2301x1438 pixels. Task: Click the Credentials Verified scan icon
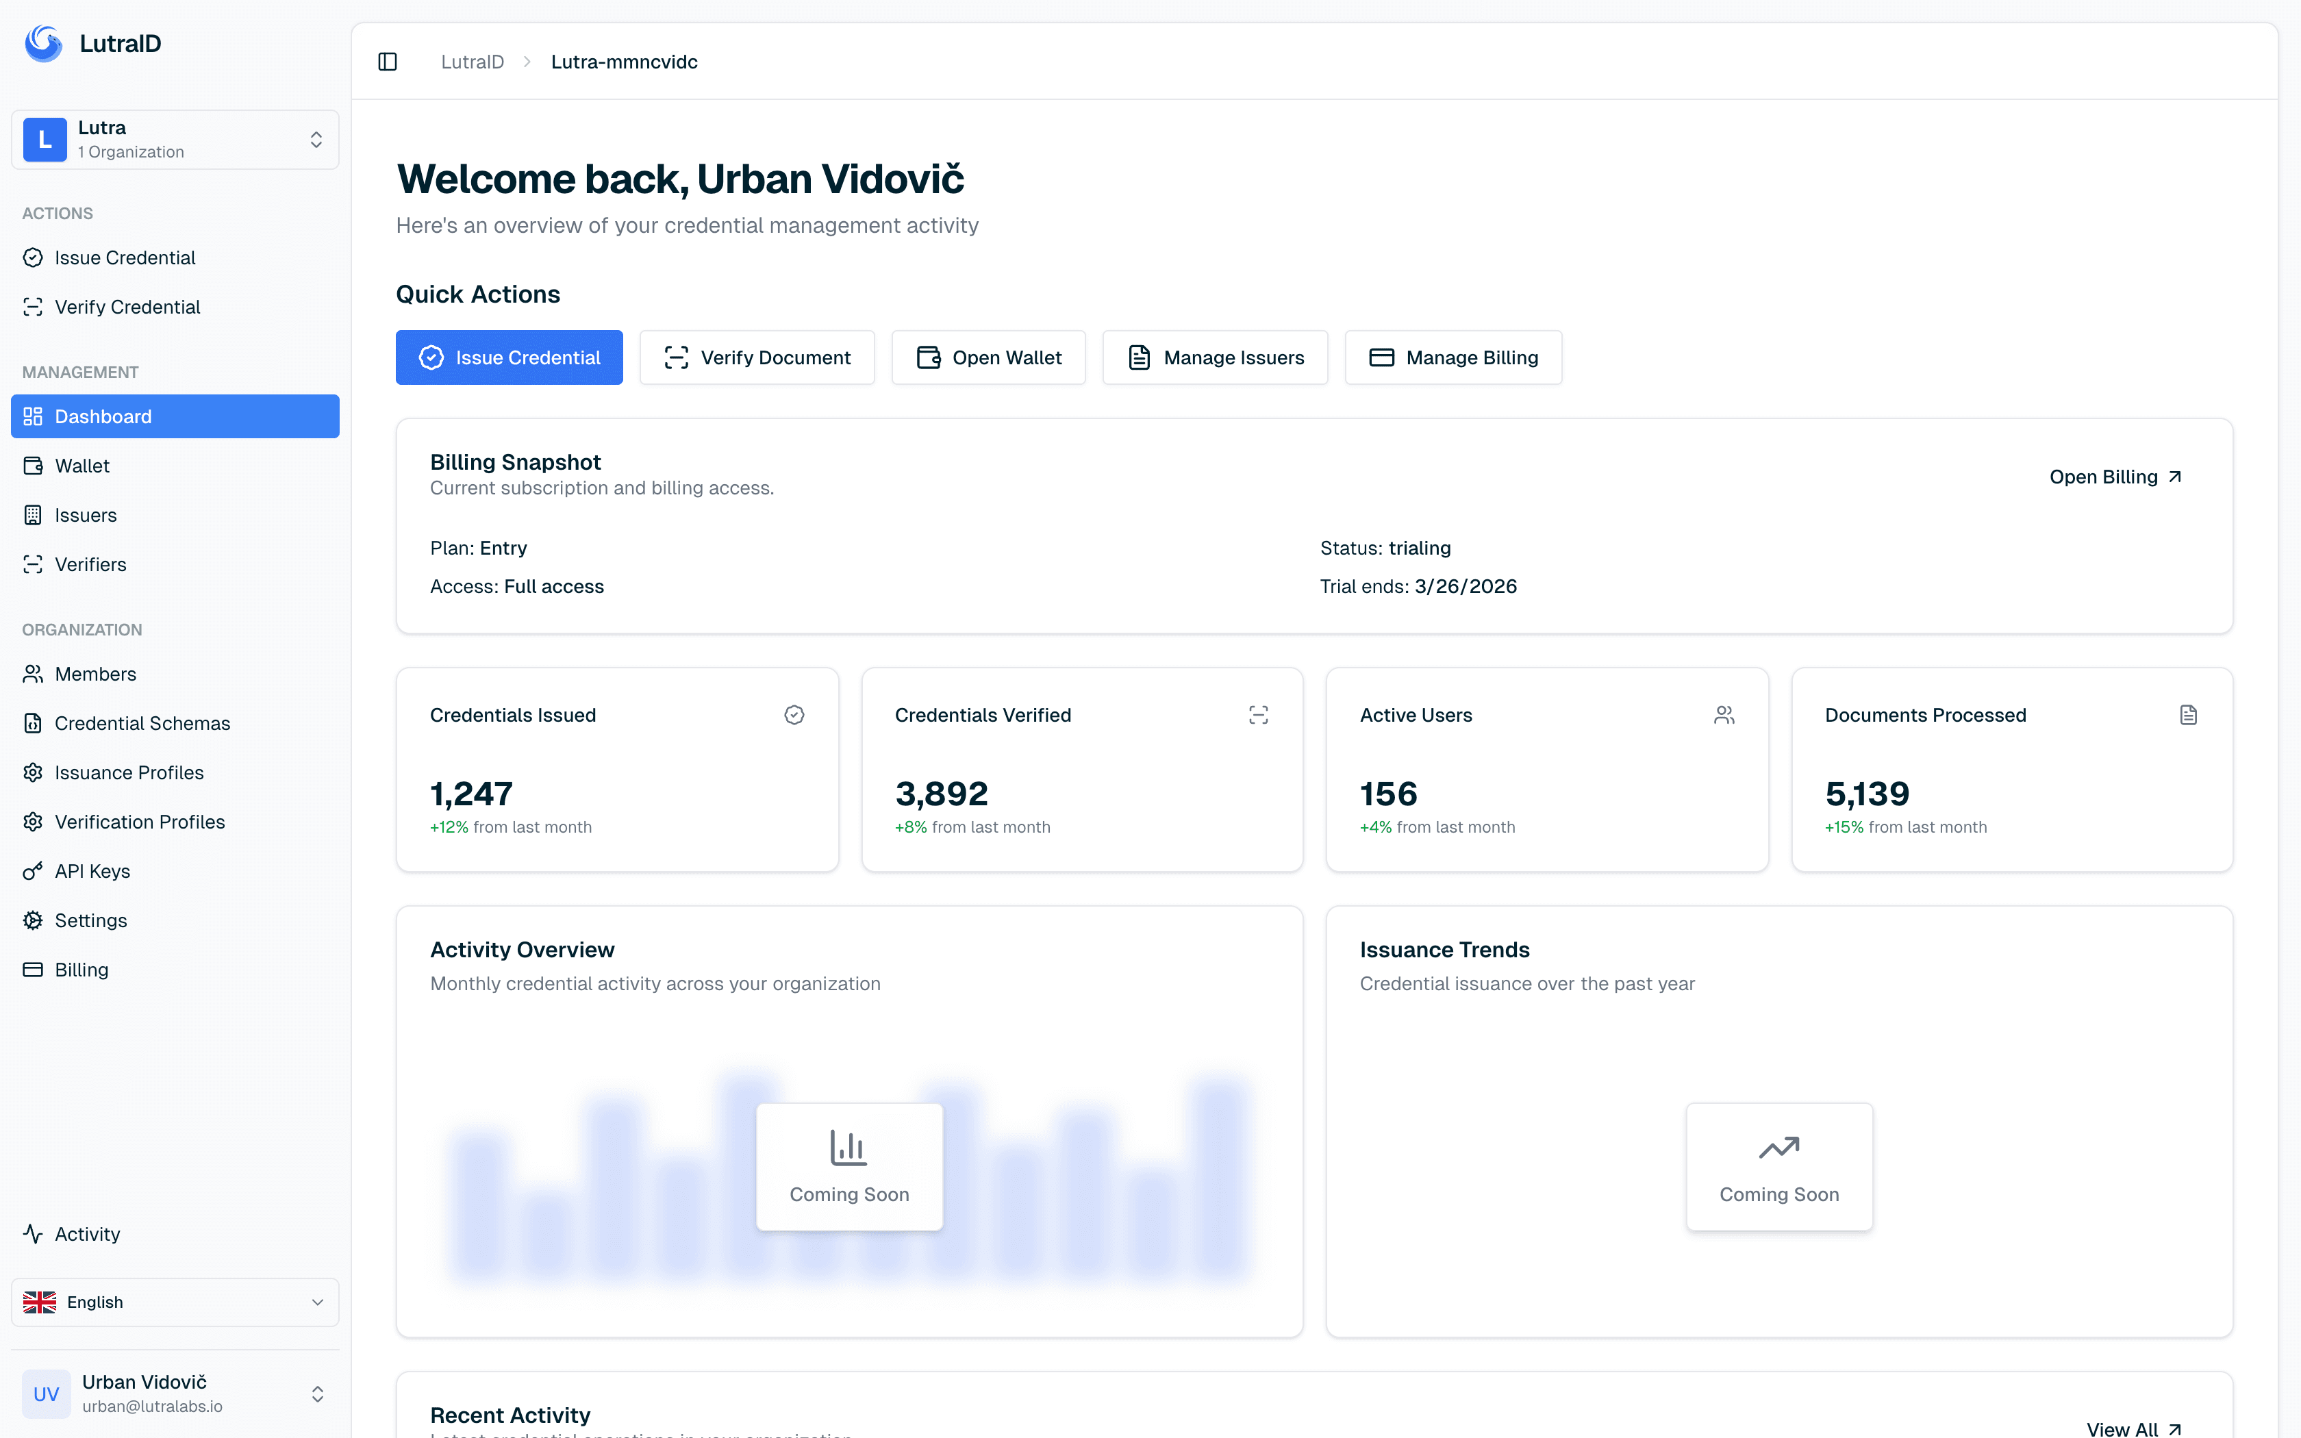click(1258, 715)
